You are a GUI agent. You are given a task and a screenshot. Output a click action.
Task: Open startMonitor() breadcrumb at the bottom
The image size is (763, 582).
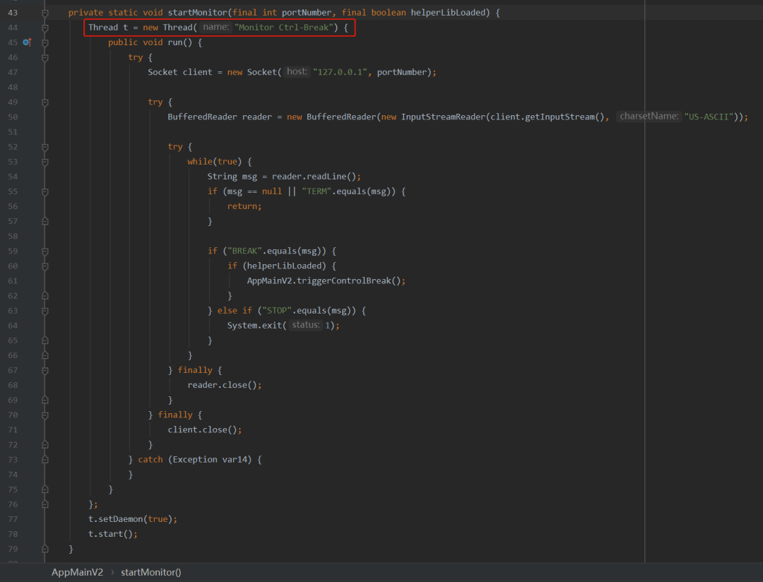(x=151, y=572)
